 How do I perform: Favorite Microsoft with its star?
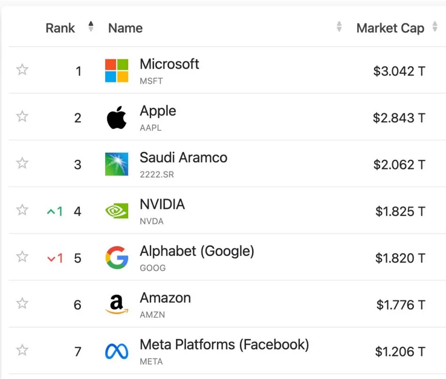click(x=22, y=70)
